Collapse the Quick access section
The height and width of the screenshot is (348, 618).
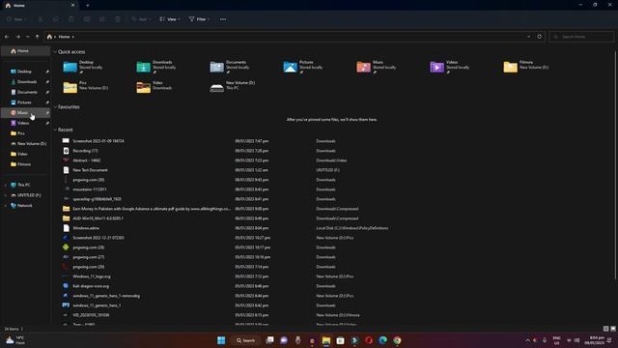click(55, 51)
